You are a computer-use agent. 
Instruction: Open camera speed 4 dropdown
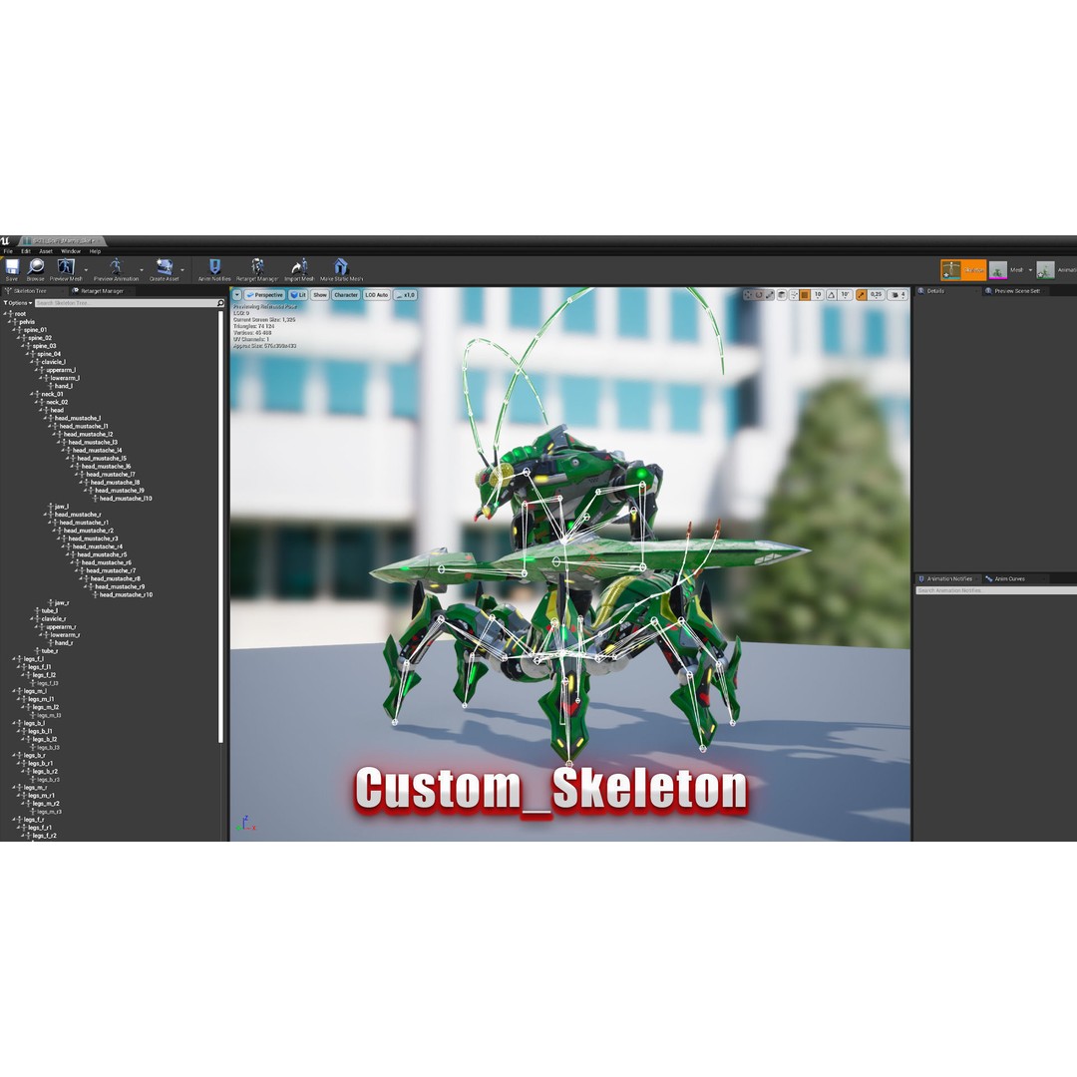click(x=897, y=294)
